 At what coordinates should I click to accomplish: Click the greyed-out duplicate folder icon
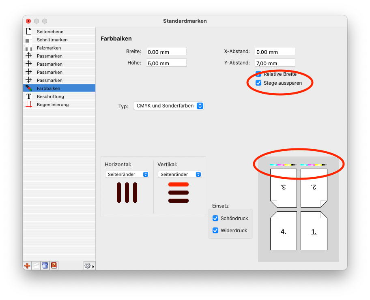36,266
